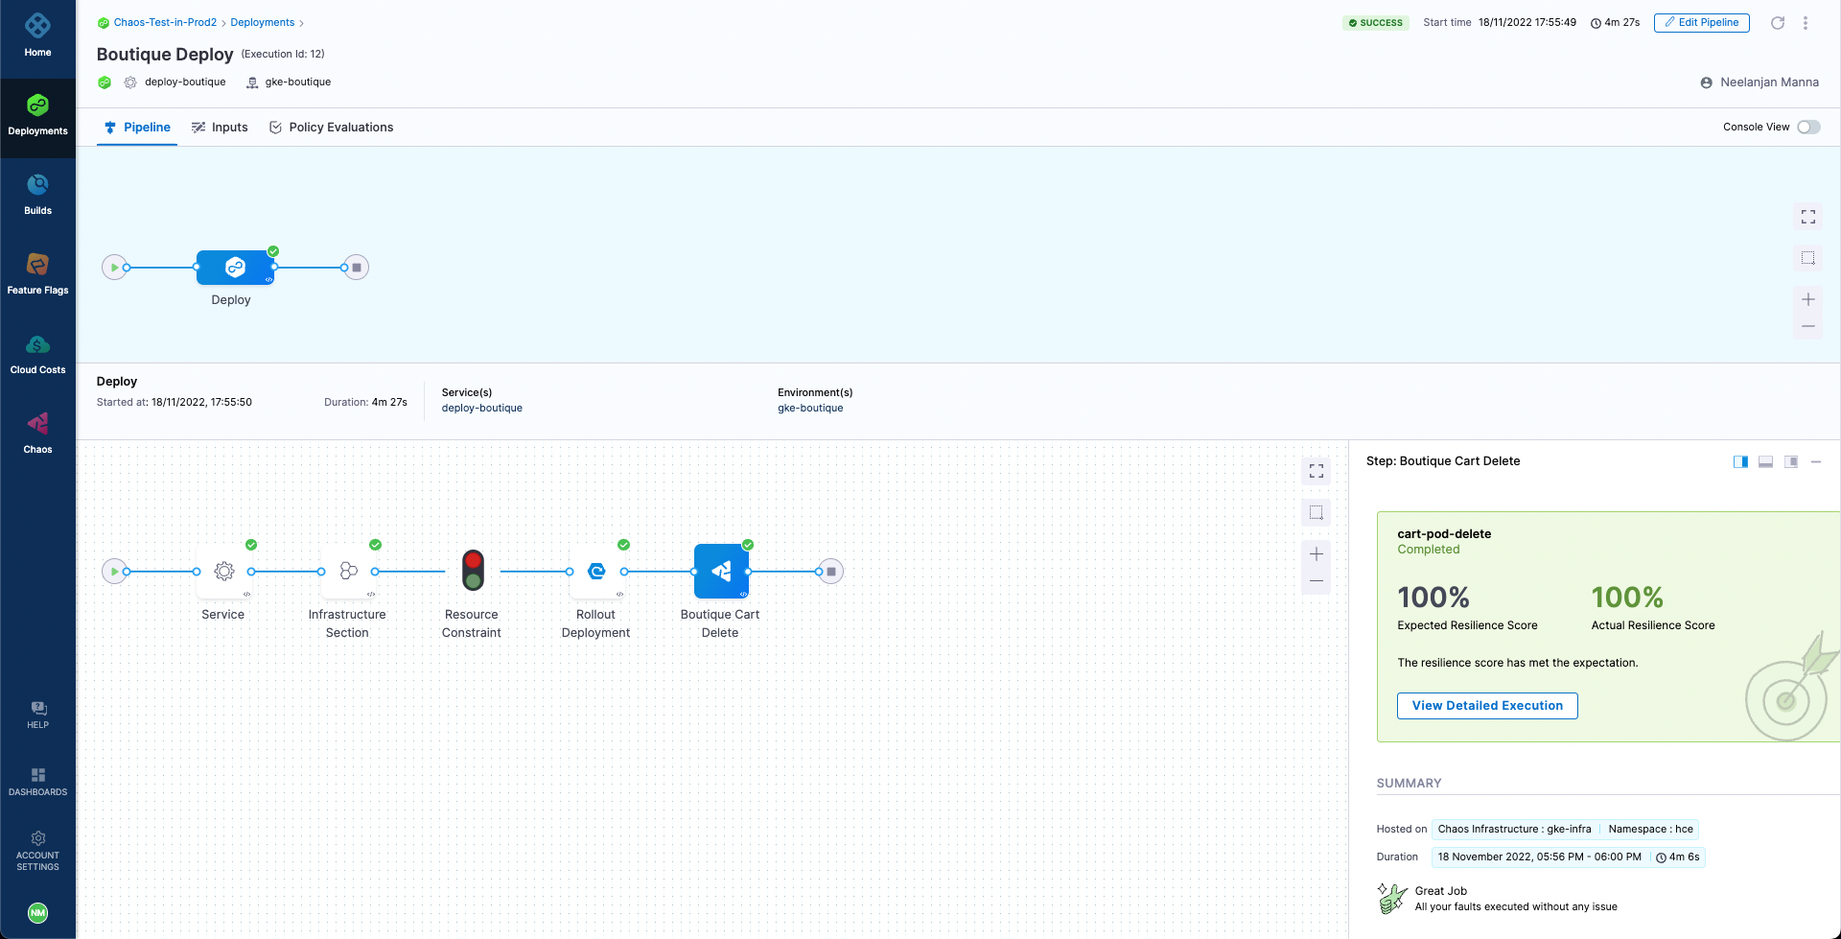The height and width of the screenshot is (939, 1841).
Task: Select the Resource Constraint step node
Action: pyautogui.click(x=472, y=571)
